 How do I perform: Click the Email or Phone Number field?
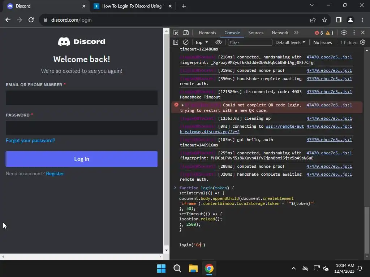(x=82, y=97)
